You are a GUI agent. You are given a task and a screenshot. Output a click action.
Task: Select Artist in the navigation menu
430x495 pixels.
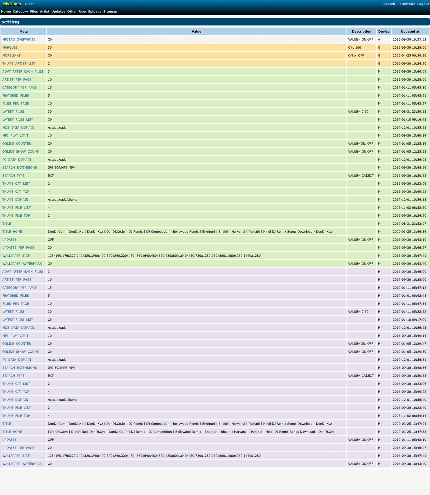[45, 12]
